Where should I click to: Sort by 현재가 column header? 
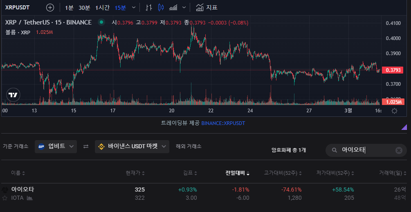pos(135,173)
